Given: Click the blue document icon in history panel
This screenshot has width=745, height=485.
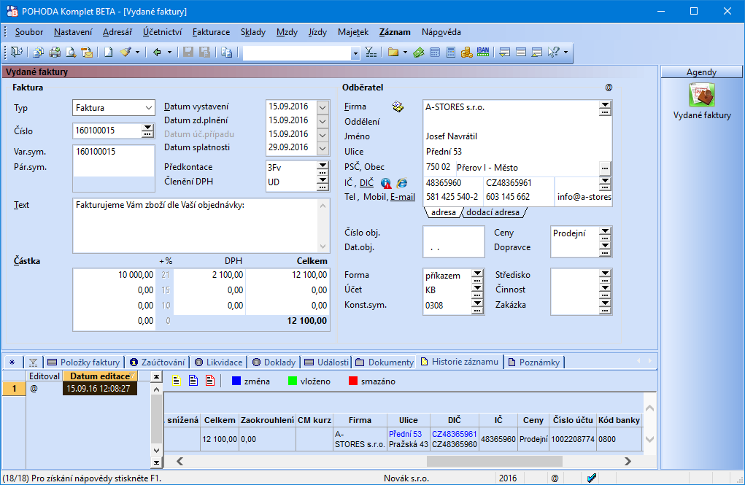Looking at the screenshot, I should coord(193,381).
